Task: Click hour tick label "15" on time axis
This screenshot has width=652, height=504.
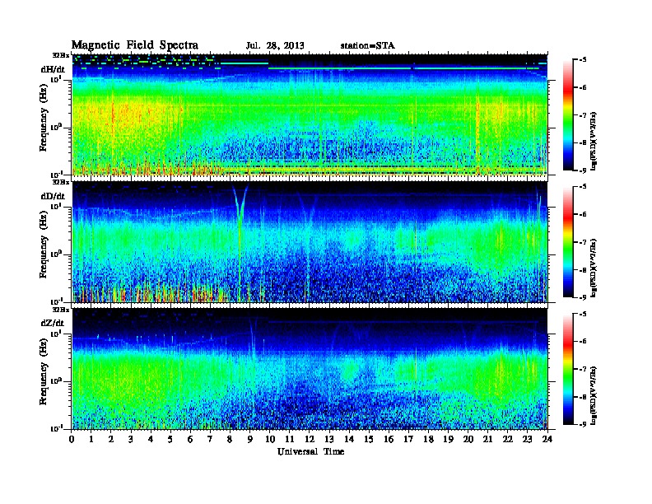Action: (x=369, y=439)
